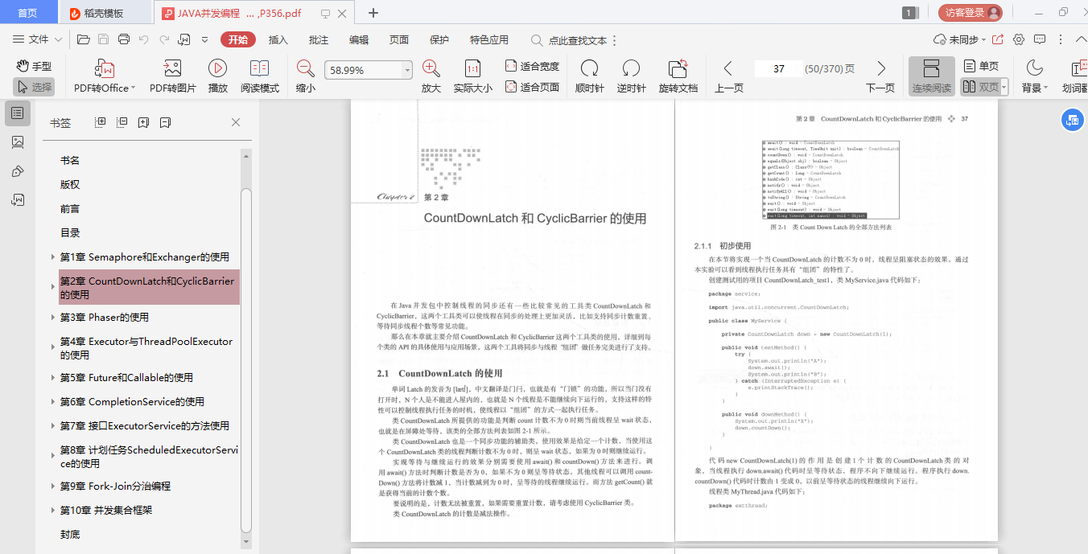Open quick access toolbar customize dropdown arrow
This screenshot has width=1088, height=554.
click(x=205, y=39)
